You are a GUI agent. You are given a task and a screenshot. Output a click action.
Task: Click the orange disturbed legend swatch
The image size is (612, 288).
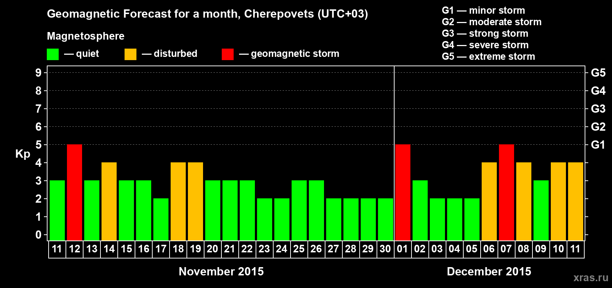click(130, 54)
